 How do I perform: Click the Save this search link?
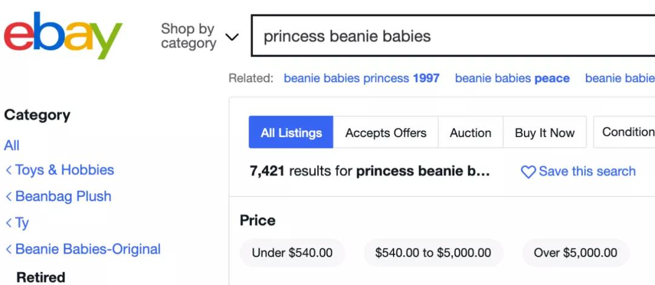(586, 172)
